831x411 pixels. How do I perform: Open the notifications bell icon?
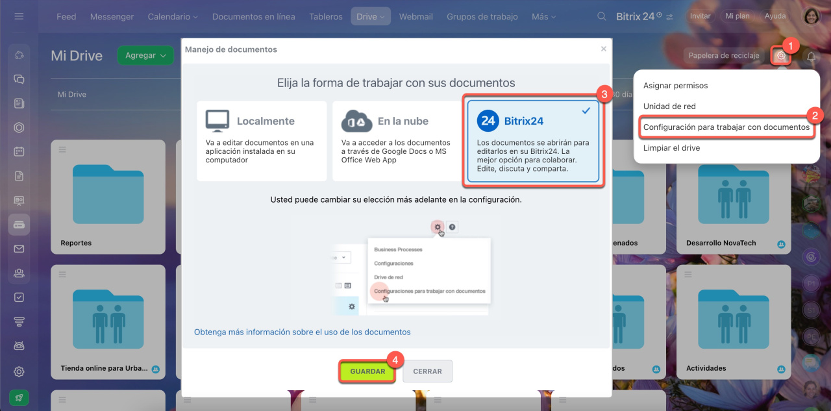click(811, 56)
